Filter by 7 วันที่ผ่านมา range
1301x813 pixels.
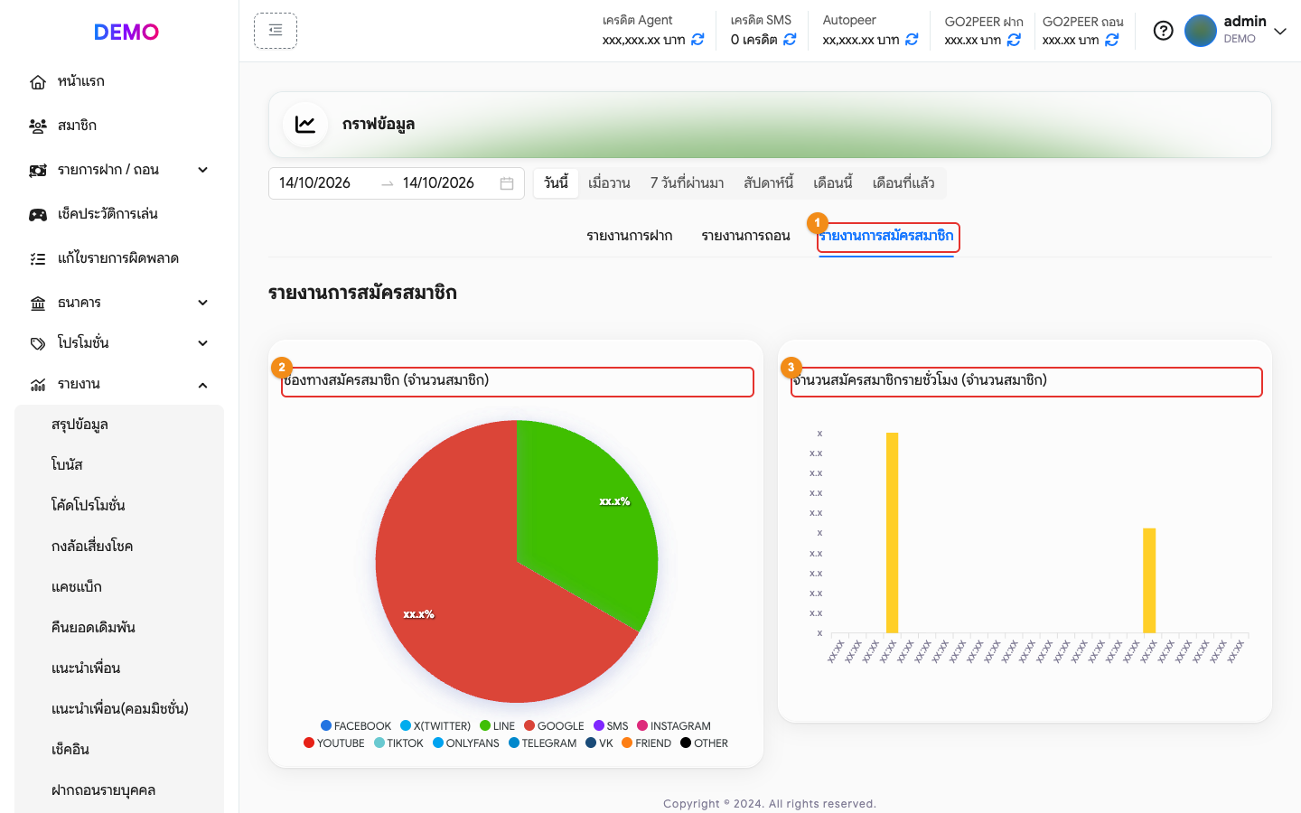click(687, 183)
